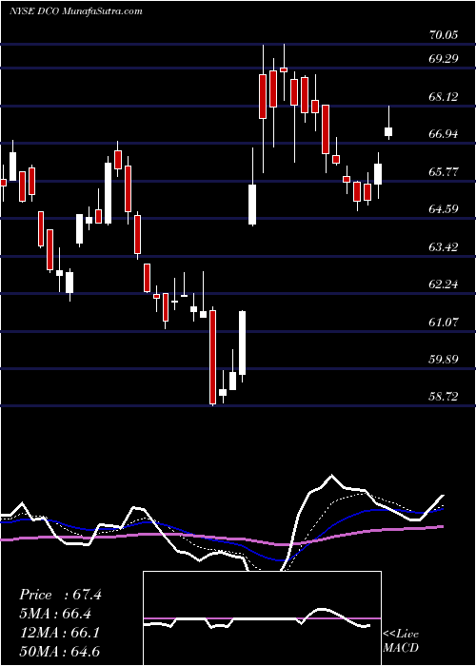The image size is (476, 666).
Task: Select the 58.72 price axis label
Action: coord(444,397)
